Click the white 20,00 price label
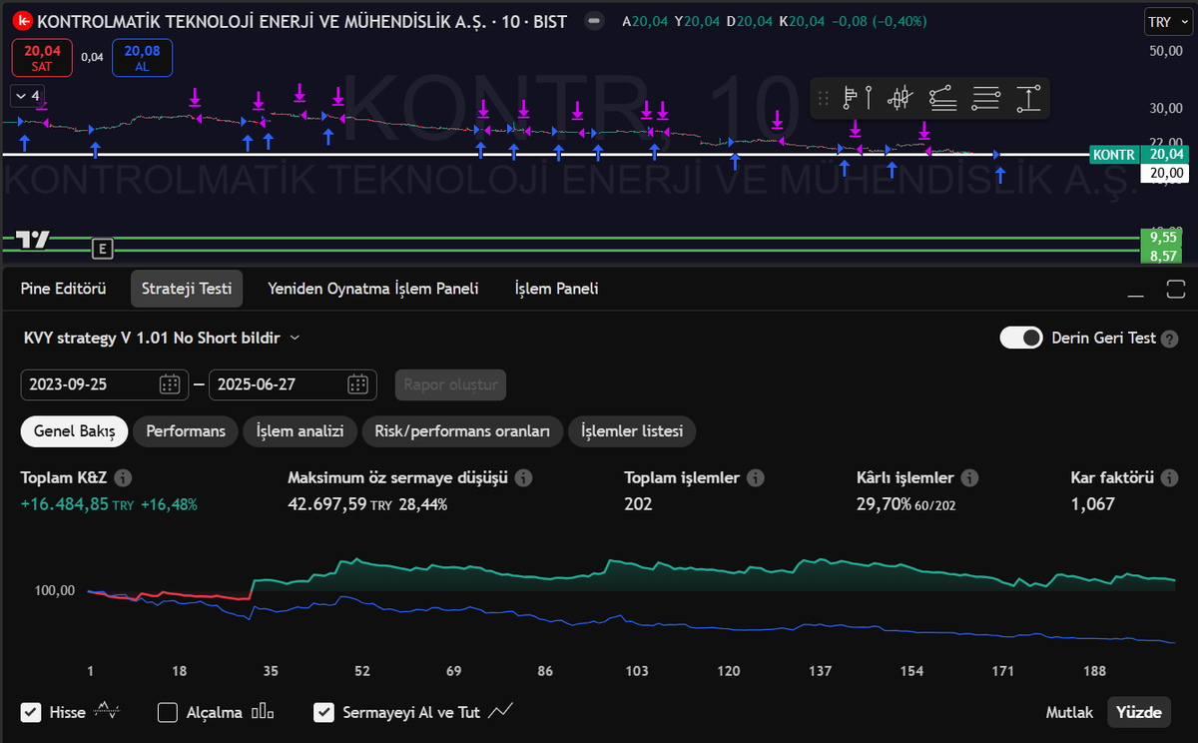This screenshot has width=1198, height=743. (x=1164, y=173)
